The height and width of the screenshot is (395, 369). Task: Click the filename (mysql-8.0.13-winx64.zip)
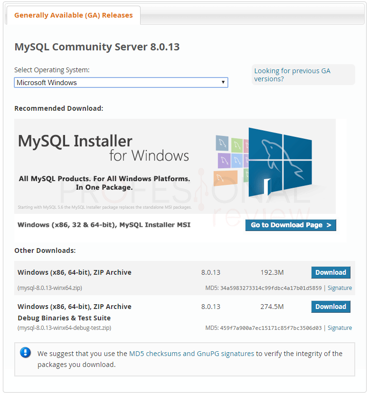[x=49, y=288]
